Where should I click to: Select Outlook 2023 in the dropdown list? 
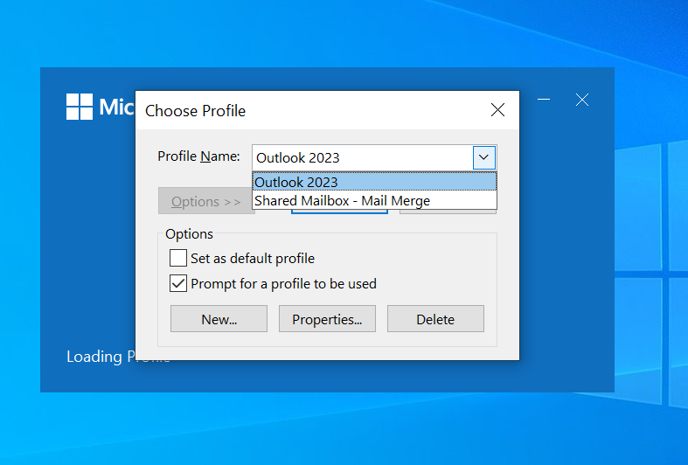tap(374, 182)
